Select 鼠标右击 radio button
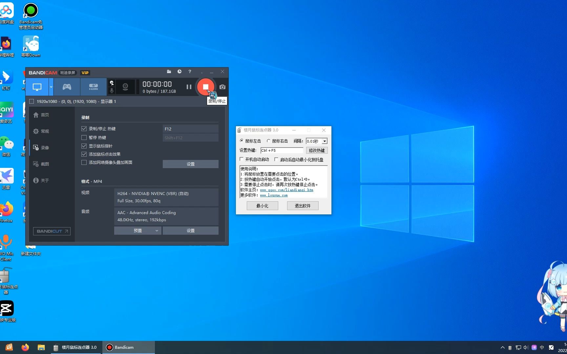The height and width of the screenshot is (354, 567). 269,141
